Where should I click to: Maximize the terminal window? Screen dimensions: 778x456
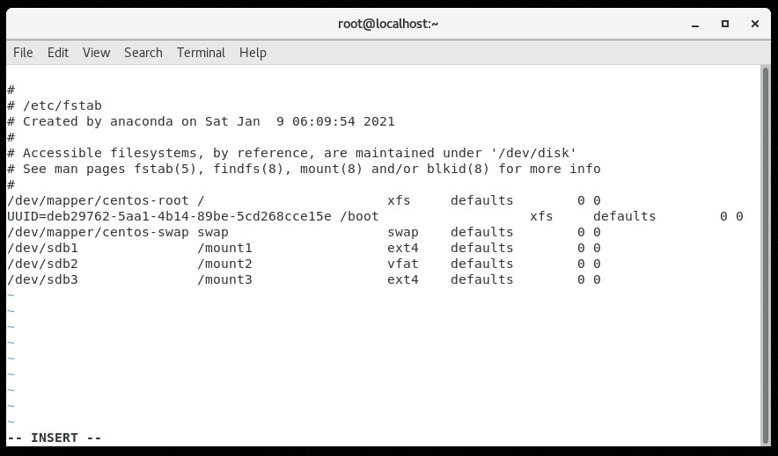[x=724, y=24]
